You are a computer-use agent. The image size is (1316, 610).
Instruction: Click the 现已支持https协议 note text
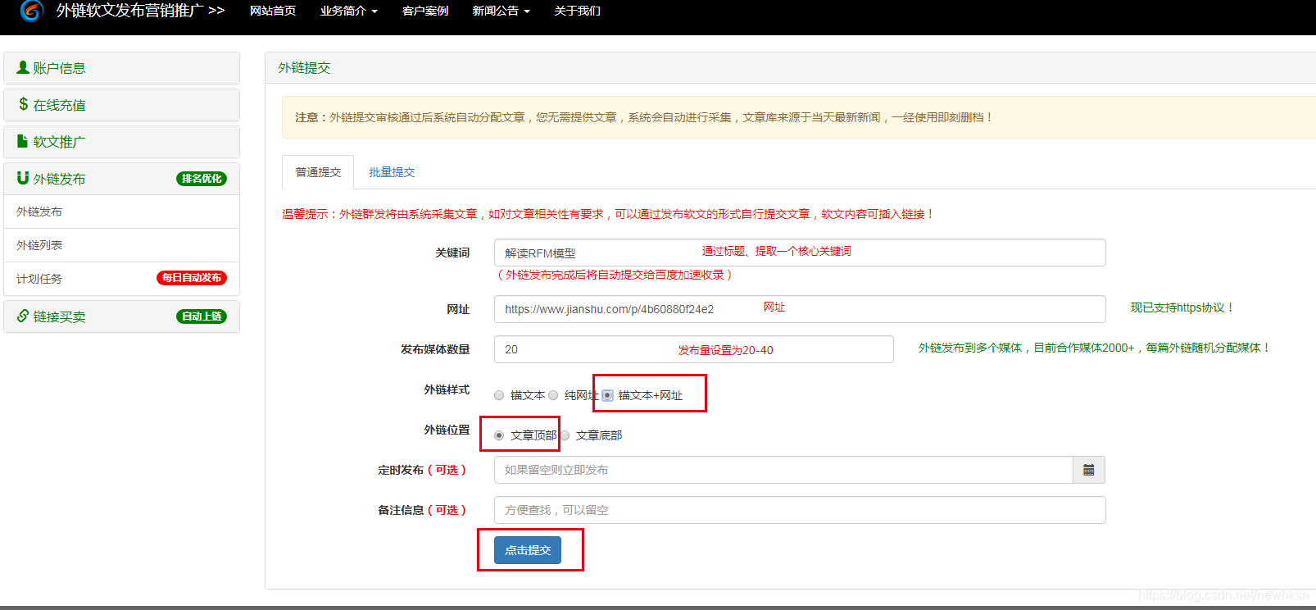pos(1182,307)
